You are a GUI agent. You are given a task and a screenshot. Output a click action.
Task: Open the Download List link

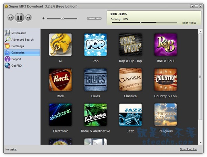point(188,149)
